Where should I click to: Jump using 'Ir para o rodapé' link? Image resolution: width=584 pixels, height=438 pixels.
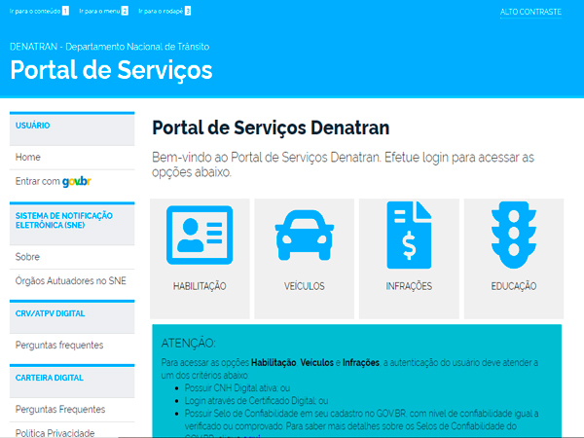[164, 11]
